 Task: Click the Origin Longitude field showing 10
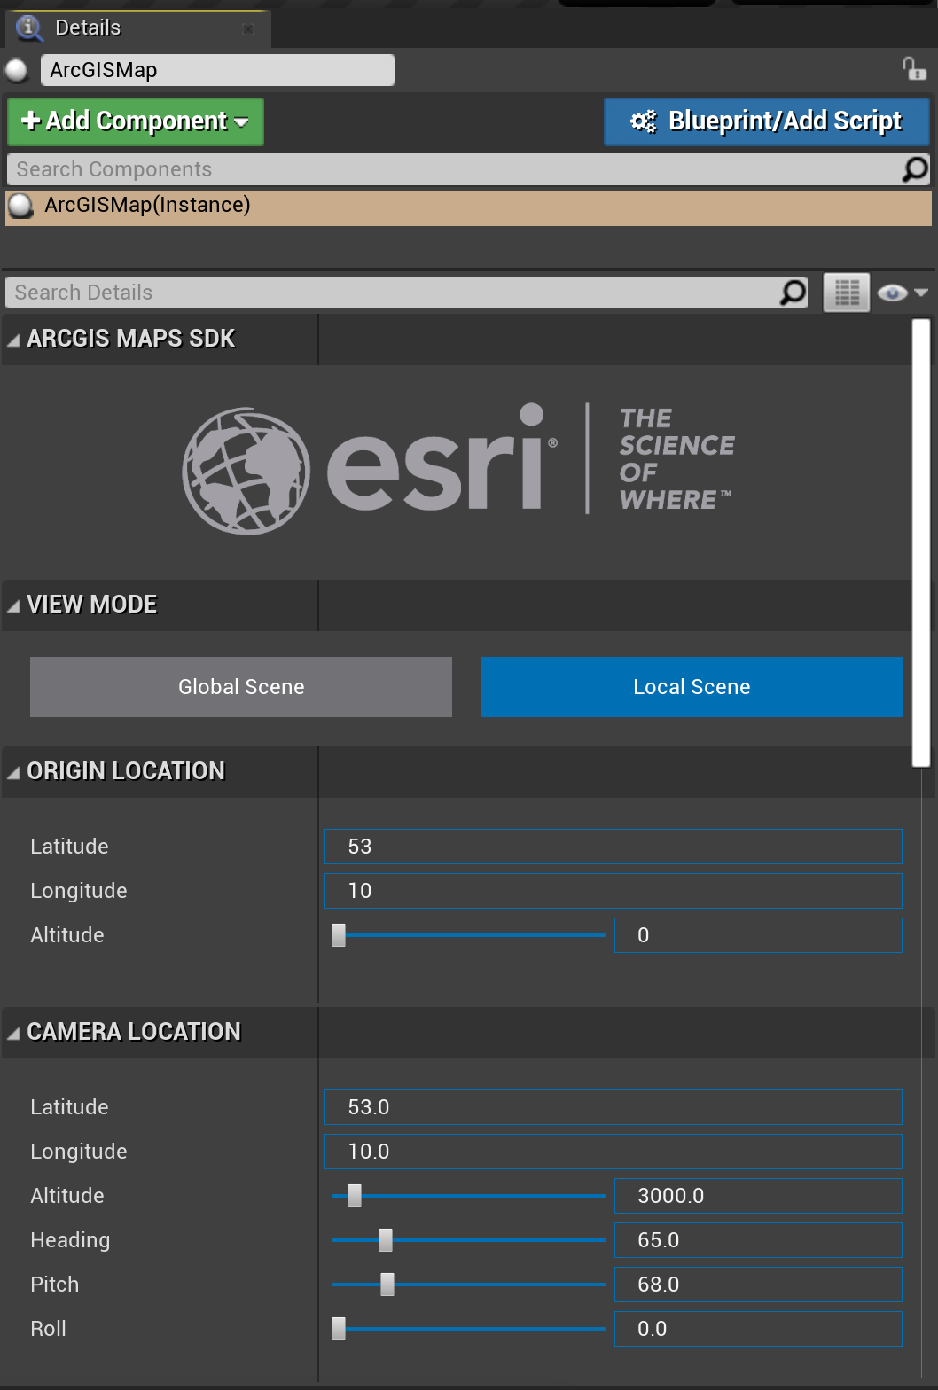pyautogui.click(x=614, y=891)
